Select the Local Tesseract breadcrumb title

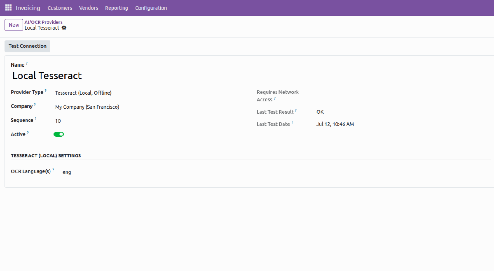click(42, 28)
